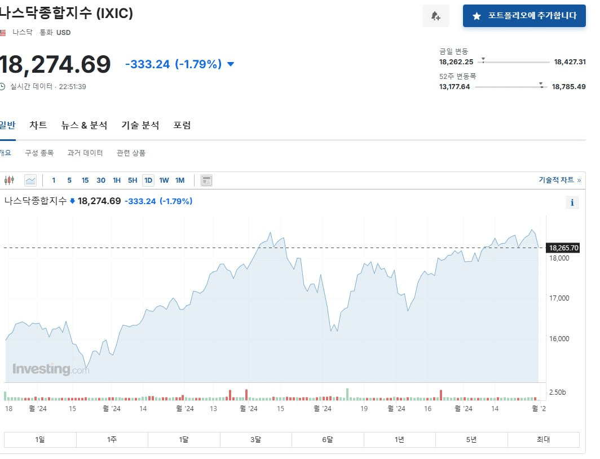Set chart range to 1주

tap(112, 439)
